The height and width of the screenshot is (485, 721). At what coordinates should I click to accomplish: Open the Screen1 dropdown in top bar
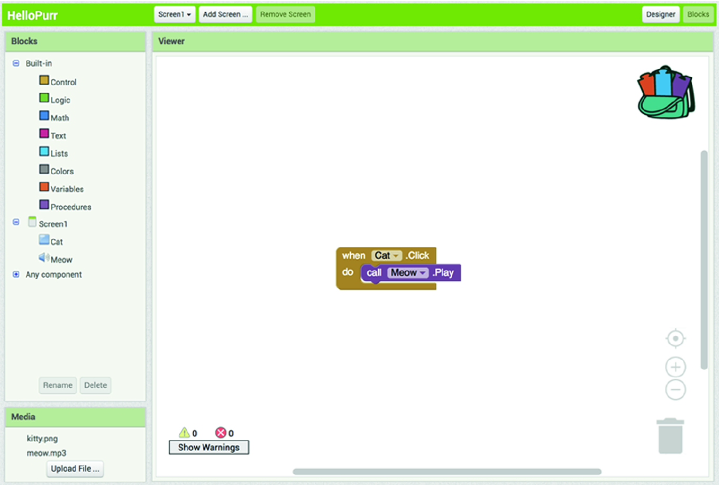point(175,14)
